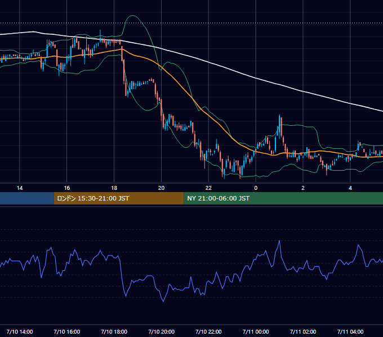
Task: Click the 22 hour axis label
Action: coord(208,188)
